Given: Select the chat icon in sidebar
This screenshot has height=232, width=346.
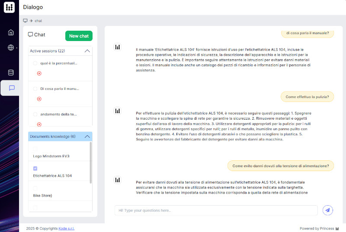Looking at the screenshot, I should pyautogui.click(x=12, y=88).
